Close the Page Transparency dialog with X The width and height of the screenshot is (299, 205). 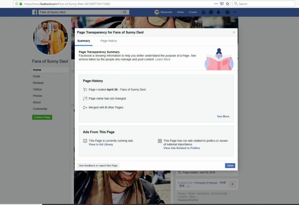click(234, 32)
